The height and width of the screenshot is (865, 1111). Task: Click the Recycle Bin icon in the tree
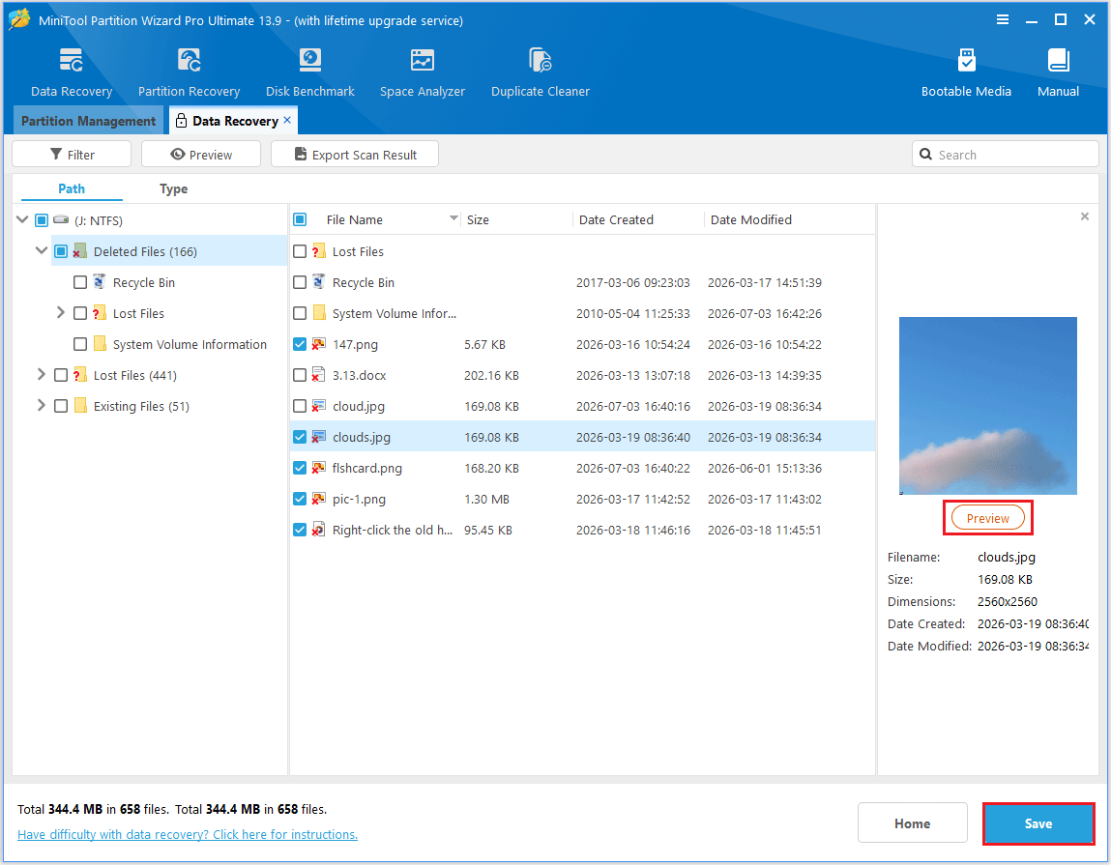click(100, 282)
